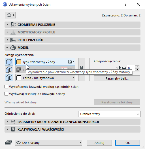145x149 pixels.
Task: Toggle edge surface override icon
Action: (9, 70)
